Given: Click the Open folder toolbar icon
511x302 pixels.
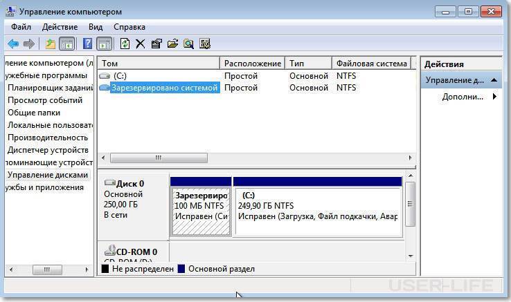Looking at the screenshot, I should coord(172,44).
